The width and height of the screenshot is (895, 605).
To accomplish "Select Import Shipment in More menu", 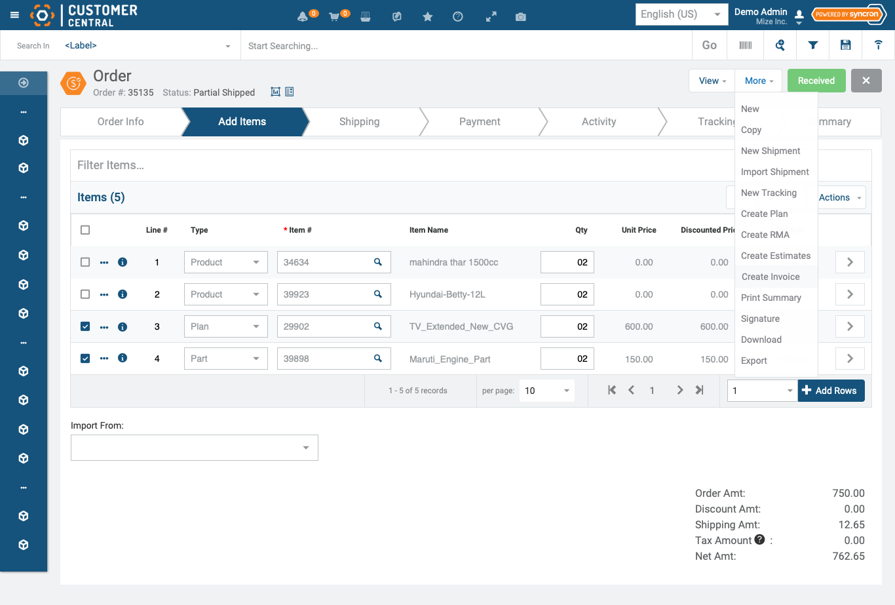I will (x=775, y=172).
